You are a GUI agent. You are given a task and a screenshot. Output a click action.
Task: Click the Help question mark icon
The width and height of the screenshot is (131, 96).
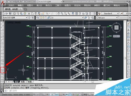tap(94, 13)
